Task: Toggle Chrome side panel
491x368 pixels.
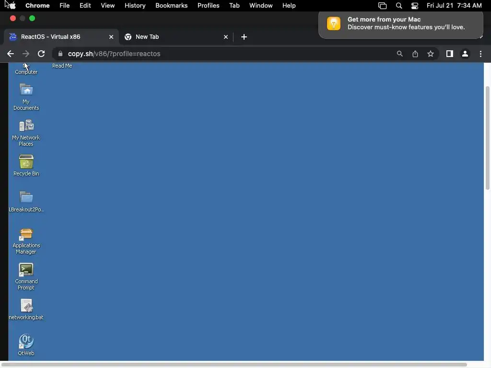Action: tap(450, 54)
